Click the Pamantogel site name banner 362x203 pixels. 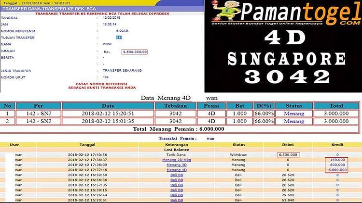tap(301, 12)
